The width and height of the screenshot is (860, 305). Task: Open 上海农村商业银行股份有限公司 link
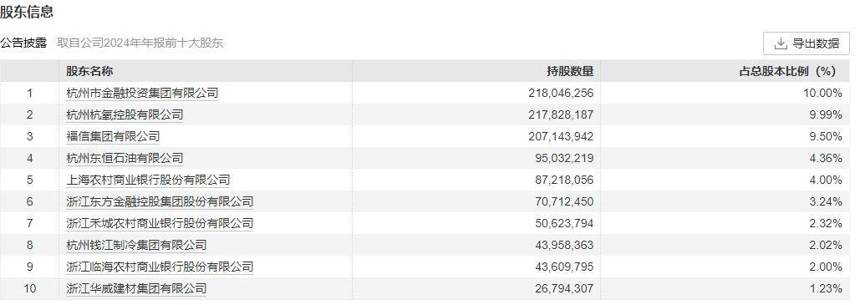pos(148,180)
